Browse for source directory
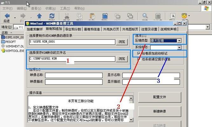This screenshot has height=127, width=212. (x=122, y=42)
